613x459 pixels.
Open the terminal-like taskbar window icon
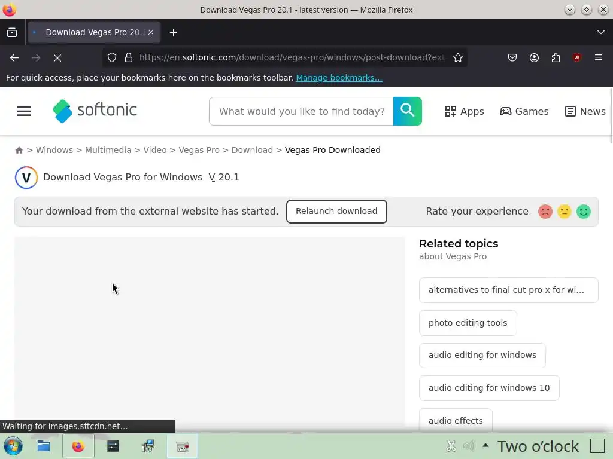[113, 446]
